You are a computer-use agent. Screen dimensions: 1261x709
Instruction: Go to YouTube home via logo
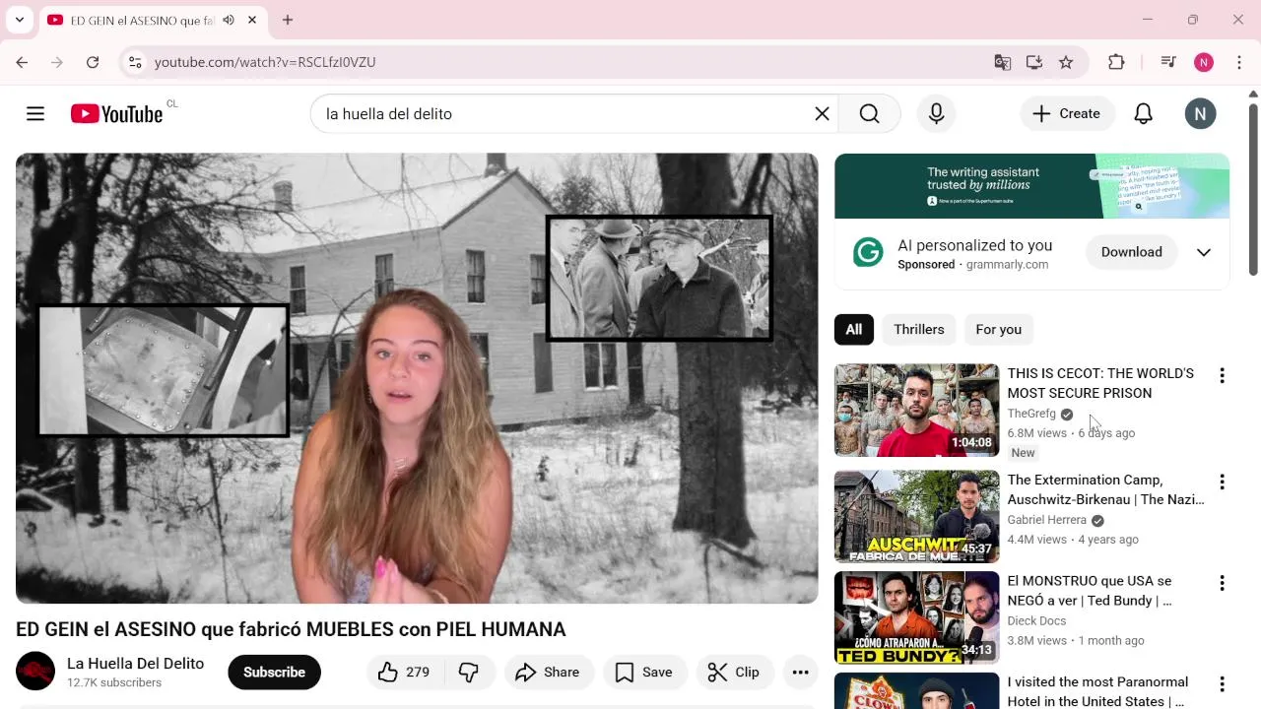pos(116,114)
